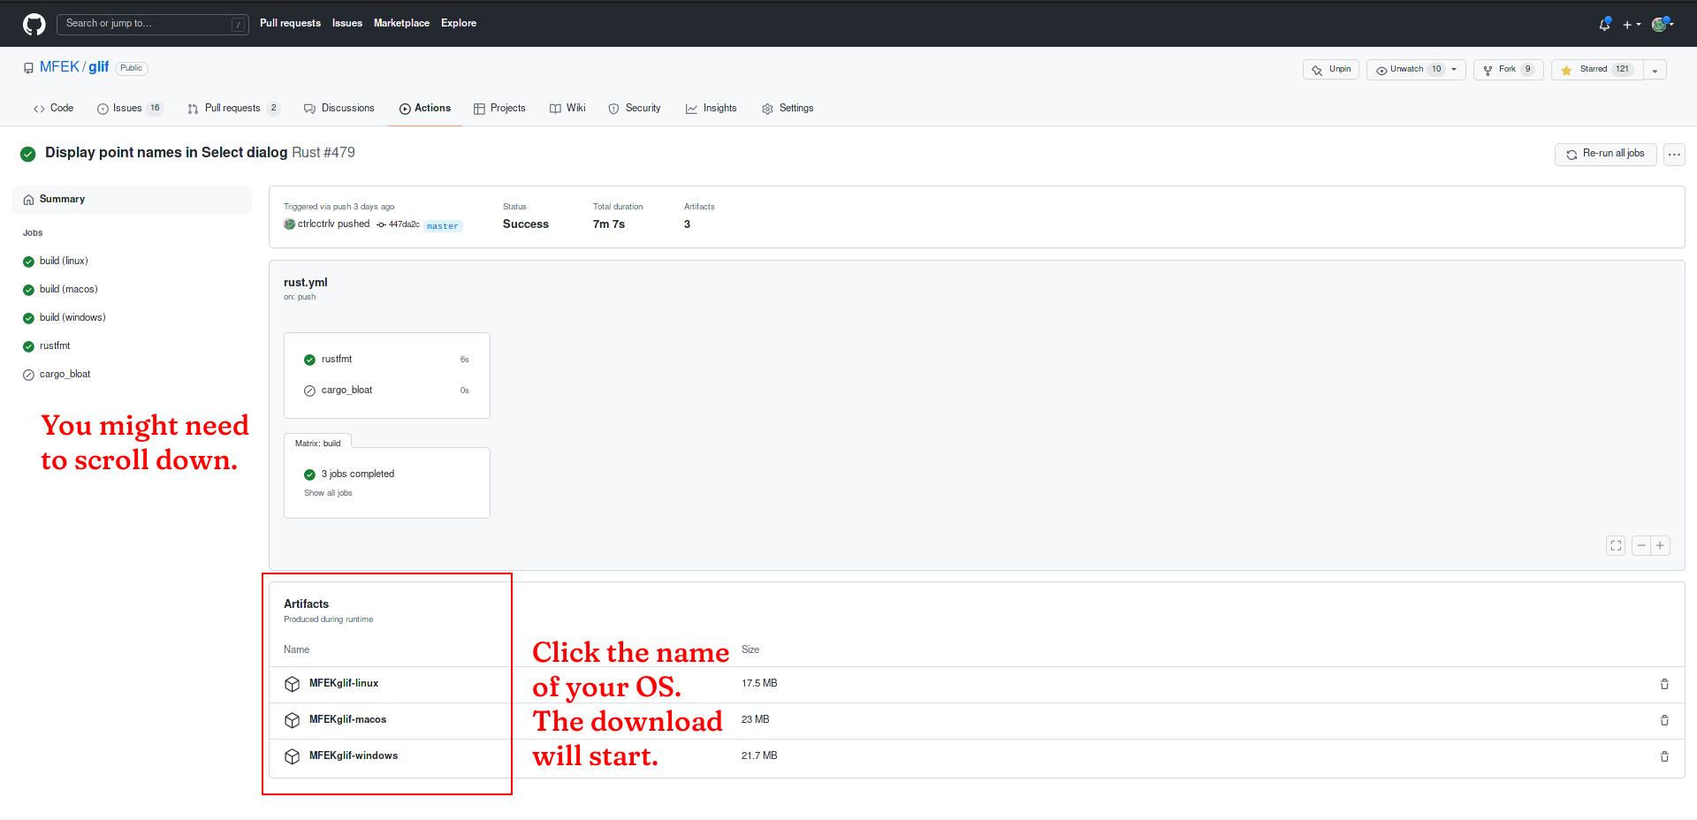Switch to the Projects tab

point(499,108)
